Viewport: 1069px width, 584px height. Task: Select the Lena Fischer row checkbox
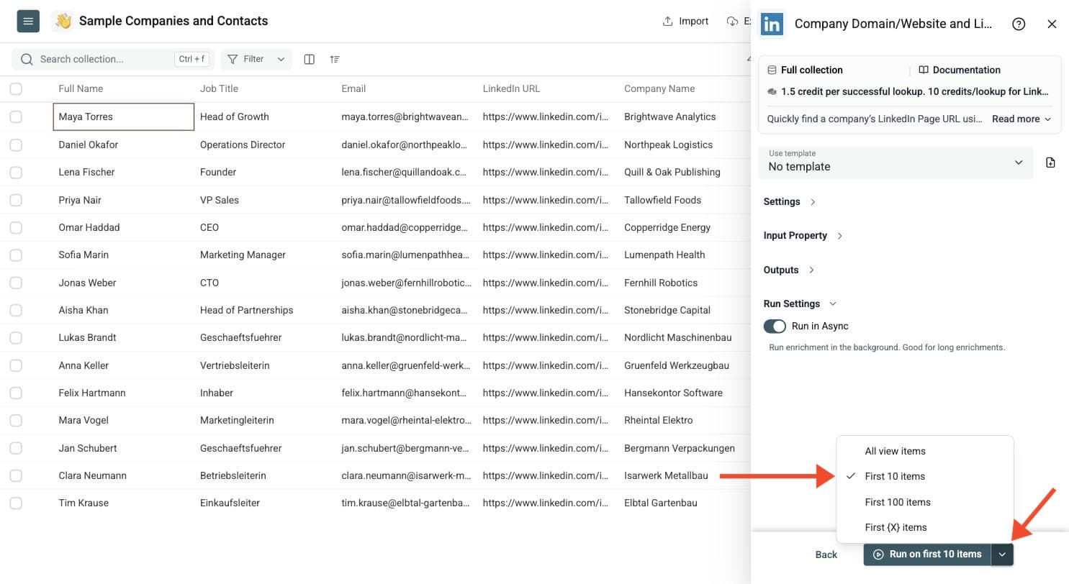16,172
